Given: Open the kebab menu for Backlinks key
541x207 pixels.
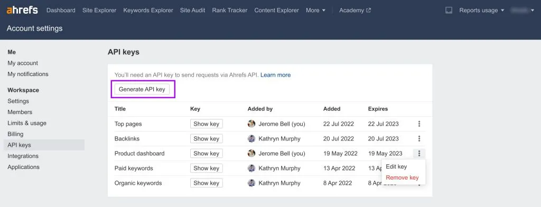Looking at the screenshot, I should pos(419,138).
